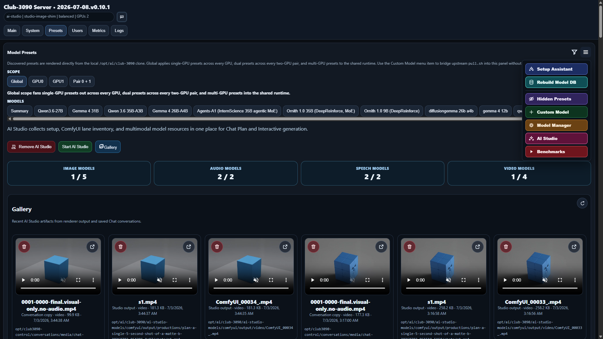Open Benchmarks from the menu

point(557,152)
